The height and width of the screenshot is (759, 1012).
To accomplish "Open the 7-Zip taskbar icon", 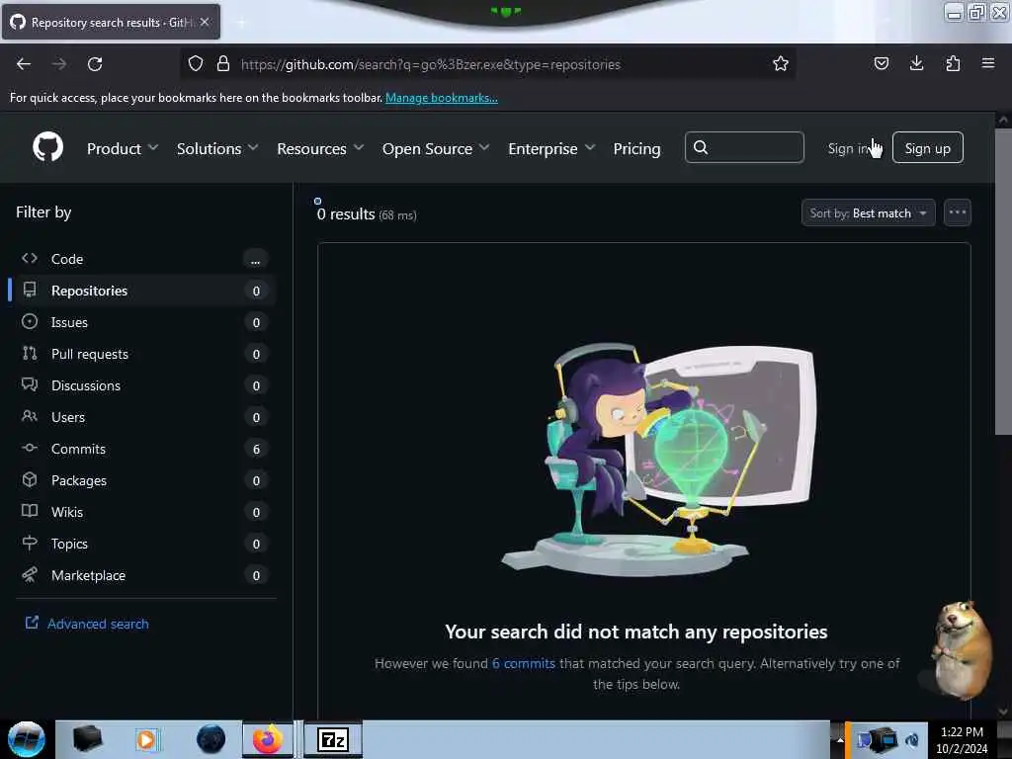I will (333, 739).
